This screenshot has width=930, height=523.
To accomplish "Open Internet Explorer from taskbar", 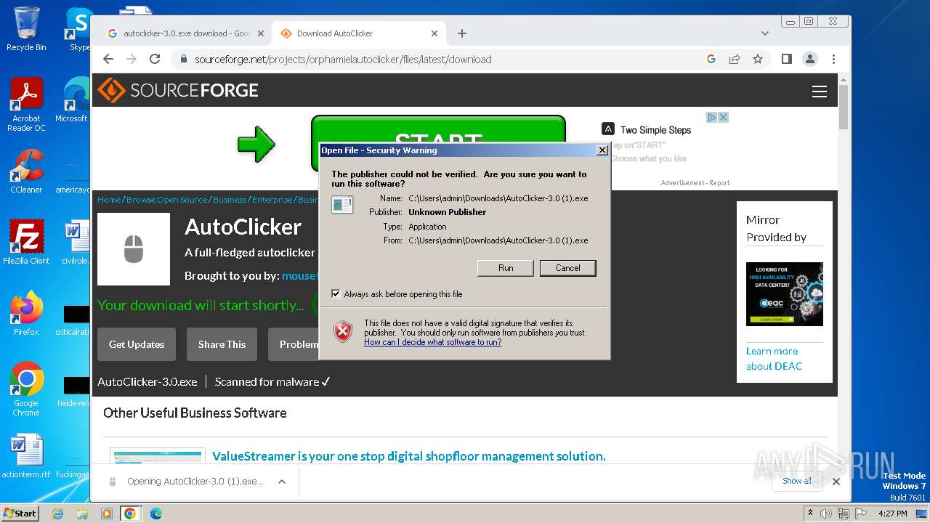I will click(57, 514).
